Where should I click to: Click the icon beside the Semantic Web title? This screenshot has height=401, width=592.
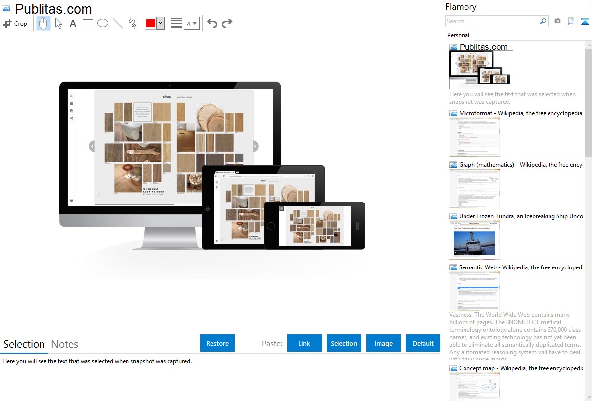point(453,267)
